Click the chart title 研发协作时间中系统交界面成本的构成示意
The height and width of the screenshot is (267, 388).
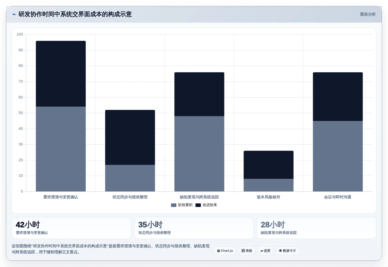(x=75, y=14)
